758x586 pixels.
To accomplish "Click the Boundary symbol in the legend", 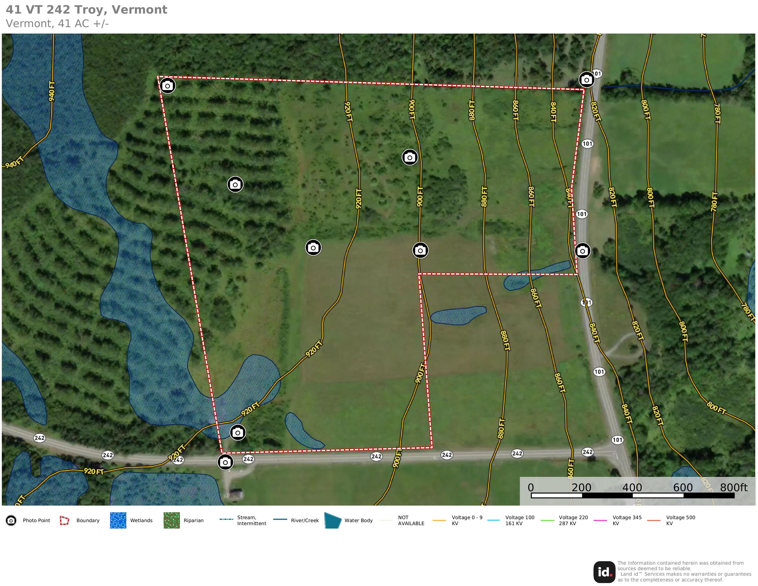I will (x=65, y=520).
